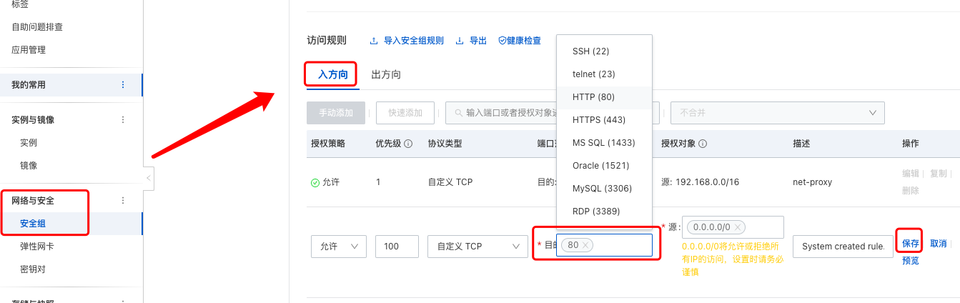The width and height of the screenshot is (960, 303).
Task: Expand the 允许 policy dropdown
Action: coord(339,247)
